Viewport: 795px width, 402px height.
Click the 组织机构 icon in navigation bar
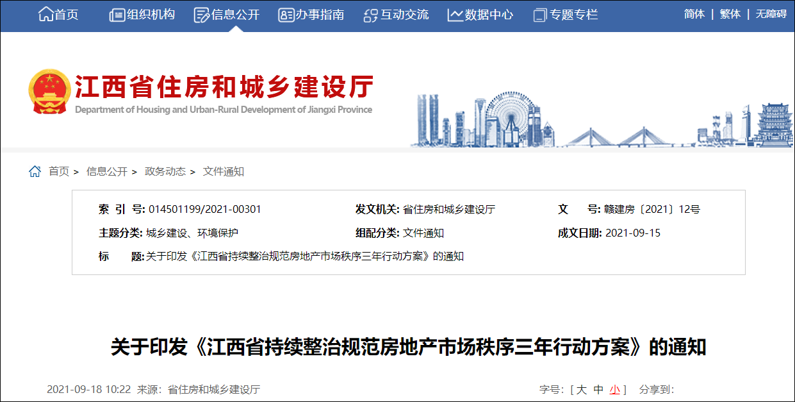point(117,14)
